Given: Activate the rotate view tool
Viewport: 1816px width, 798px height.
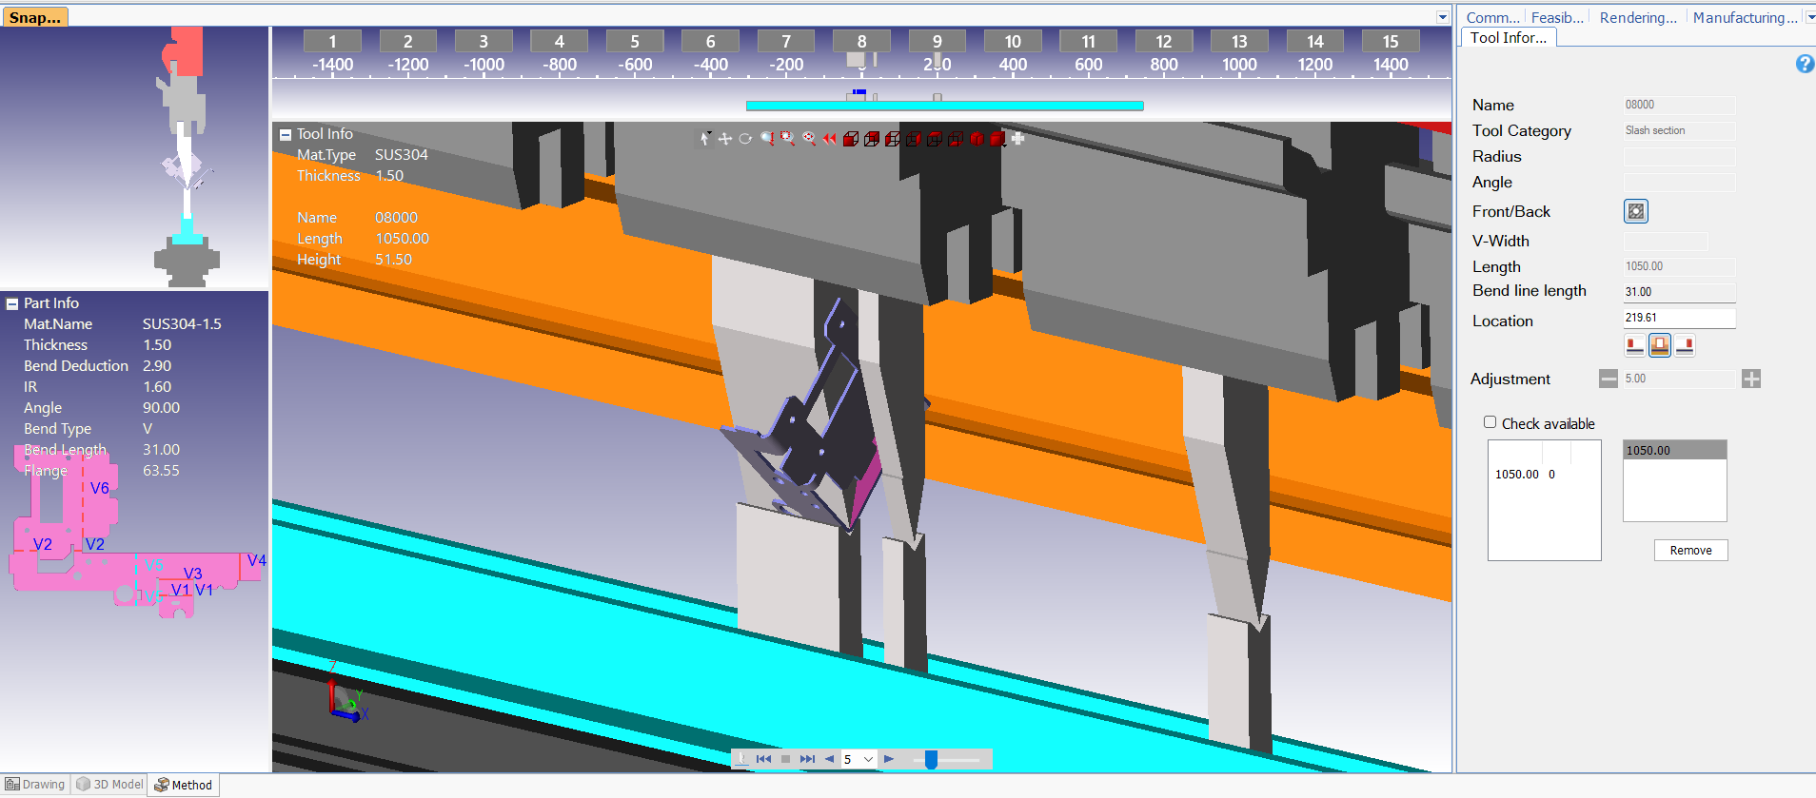Looking at the screenshot, I should tap(745, 139).
